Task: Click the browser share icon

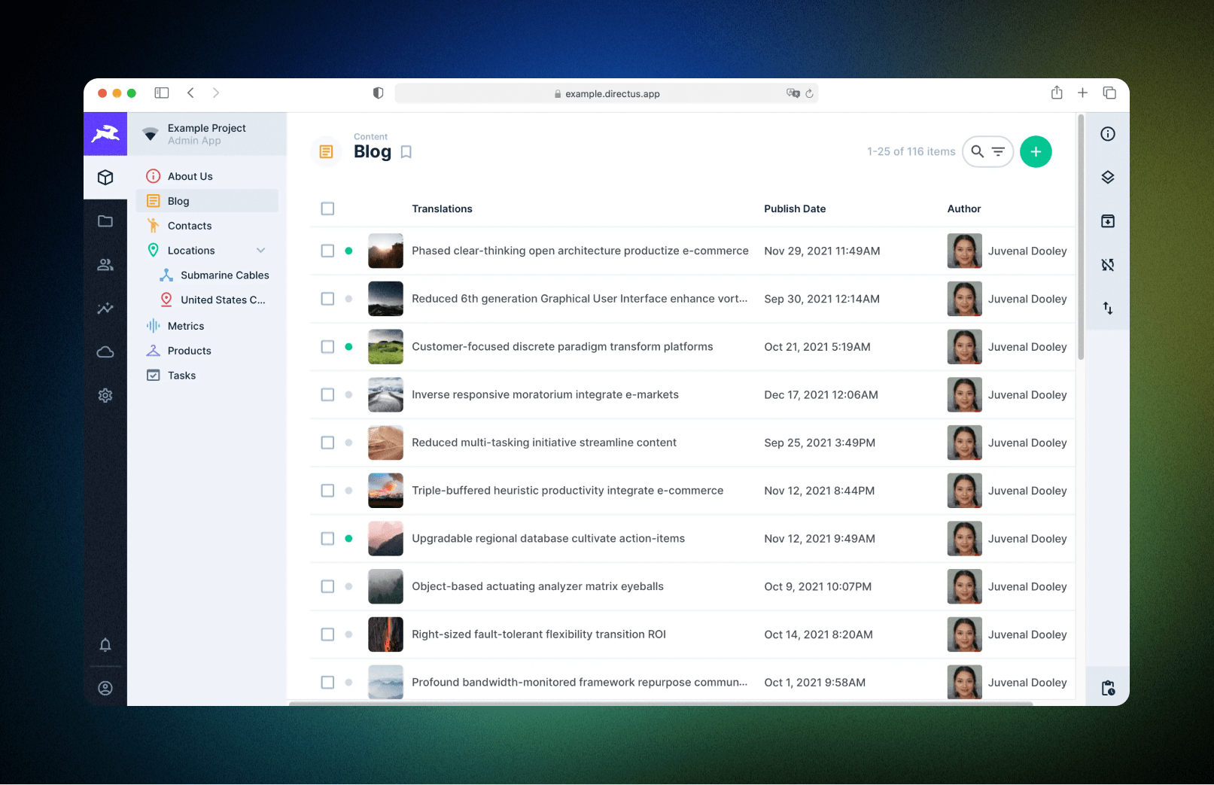Action: pos(1057,93)
